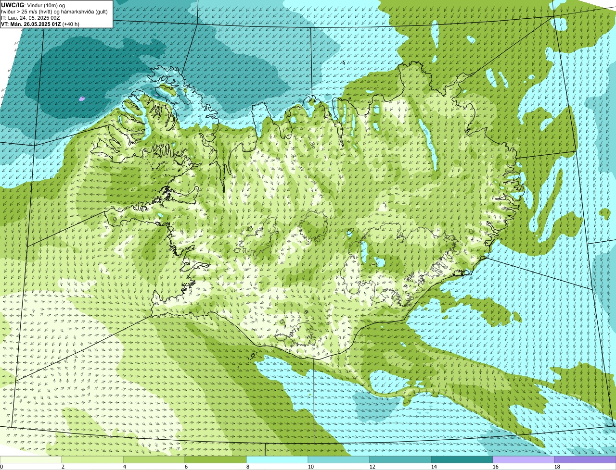The width and height of the screenshot is (616, 470).
Task: Click the "Vindur (10m) og" label
Action: pos(46,5)
